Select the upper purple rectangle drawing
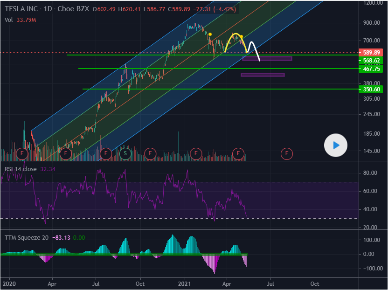Image resolution: width=388 pixels, height=290 pixels. point(267,58)
